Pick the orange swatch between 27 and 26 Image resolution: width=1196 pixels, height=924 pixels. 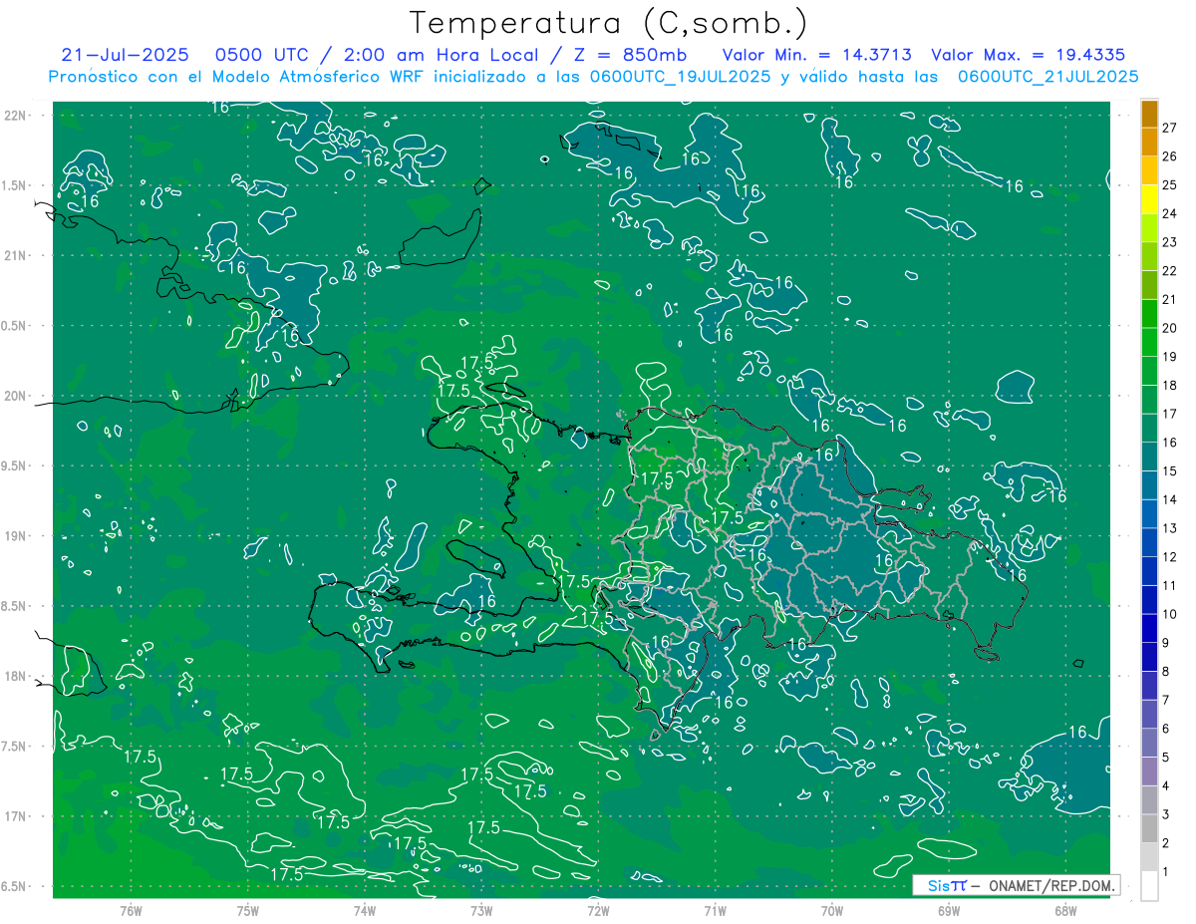click(1149, 143)
